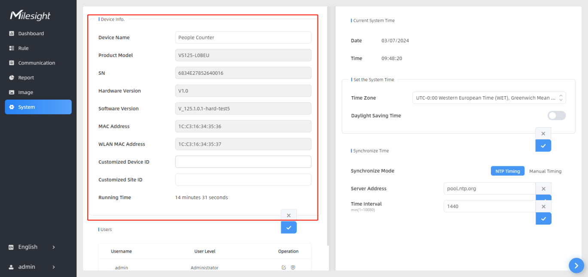
Task: Switch to Manual Timing mode
Action: click(x=545, y=171)
